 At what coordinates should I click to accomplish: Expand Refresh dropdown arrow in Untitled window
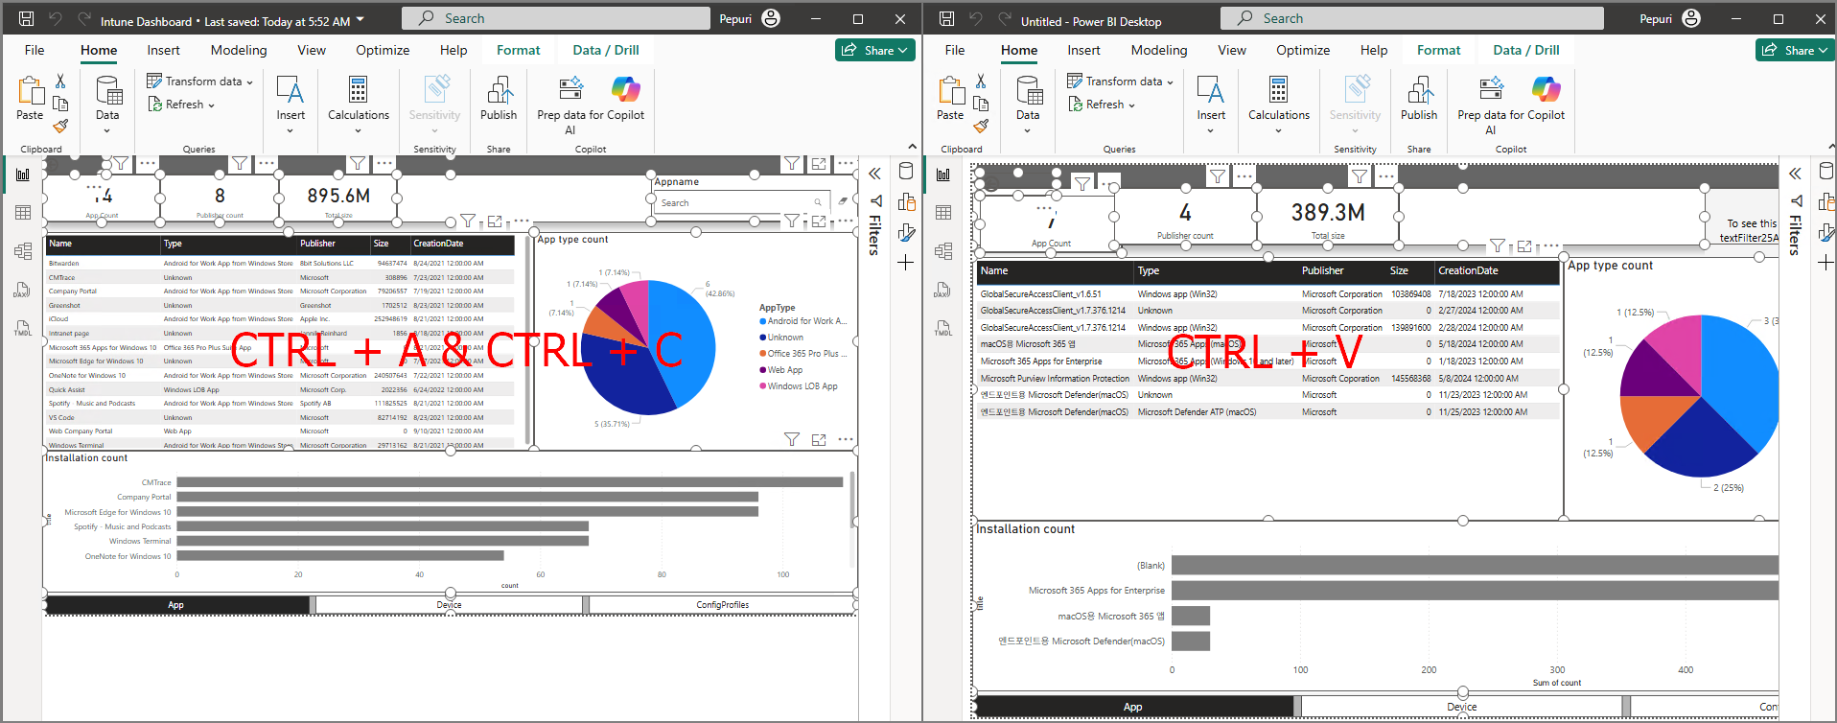point(1131,105)
